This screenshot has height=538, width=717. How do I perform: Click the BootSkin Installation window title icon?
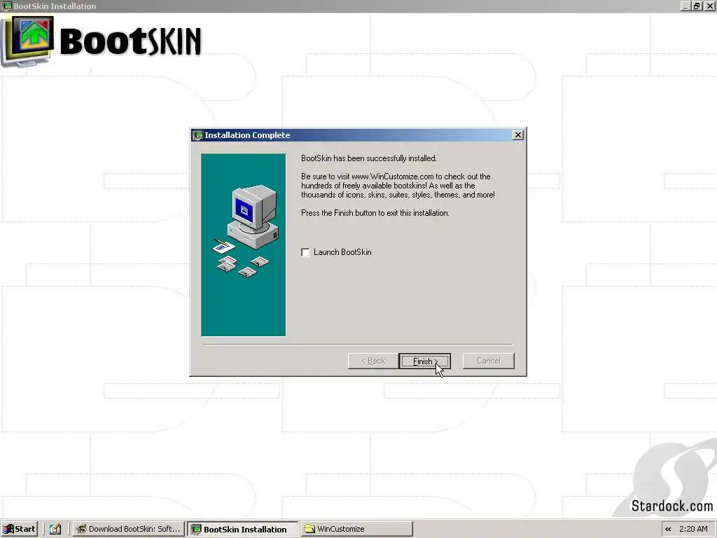pos(7,6)
